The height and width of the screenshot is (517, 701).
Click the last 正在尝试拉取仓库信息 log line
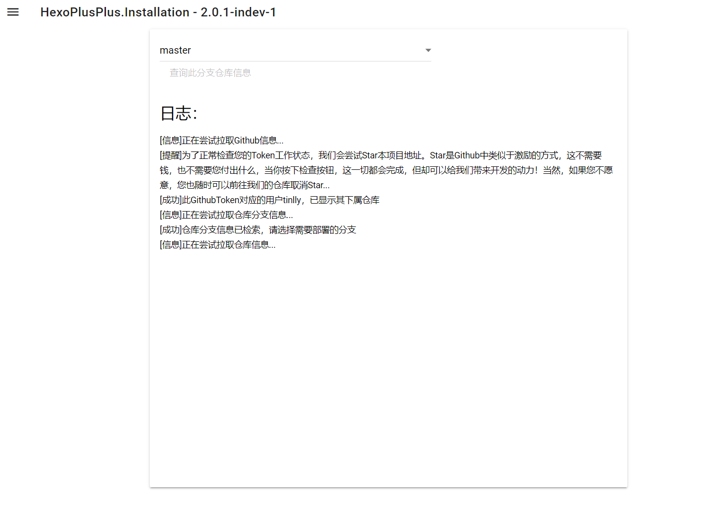[x=217, y=244]
